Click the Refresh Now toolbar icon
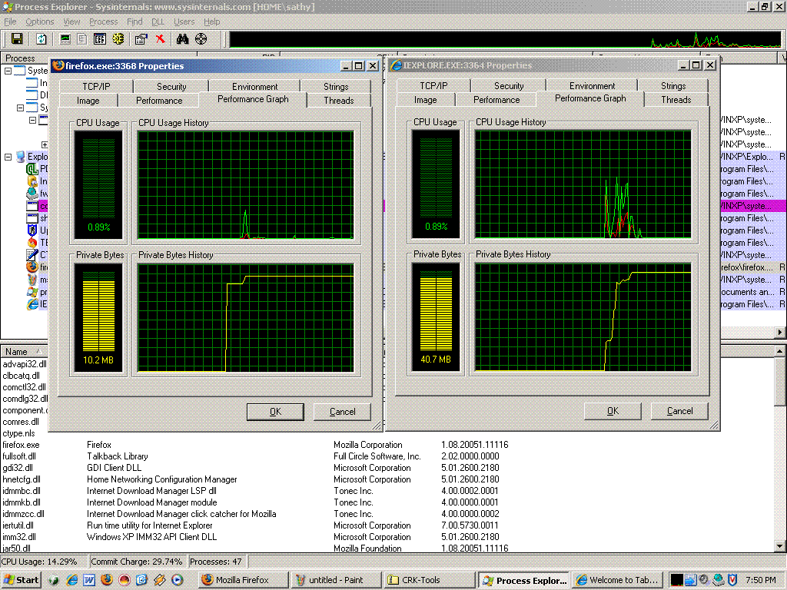Image resolution: width=787 pixels, height=590 pixels. tap(42, 39)
